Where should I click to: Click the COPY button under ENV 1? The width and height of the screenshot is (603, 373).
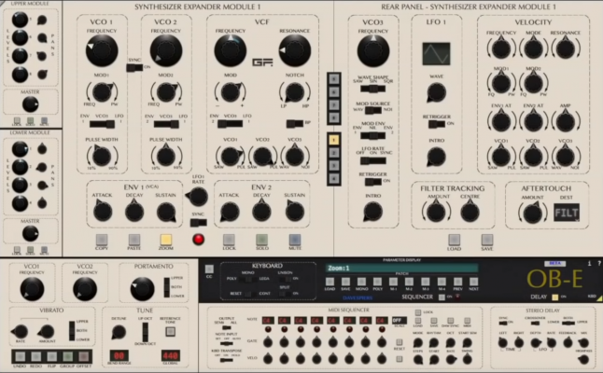click(102, 240)
